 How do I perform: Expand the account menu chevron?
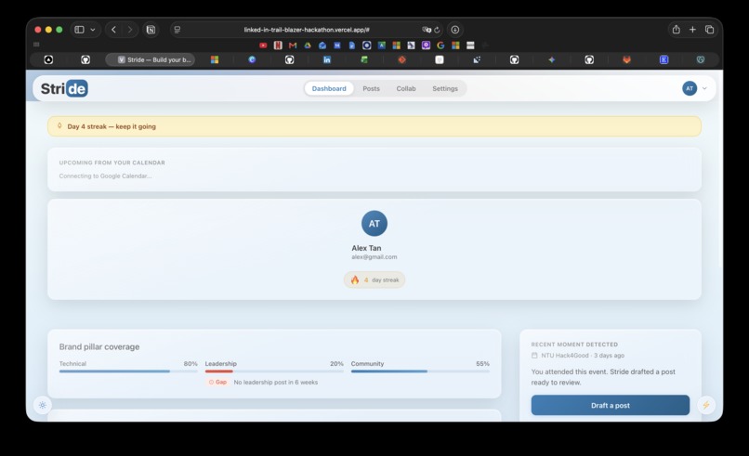[x=704, y=88]
